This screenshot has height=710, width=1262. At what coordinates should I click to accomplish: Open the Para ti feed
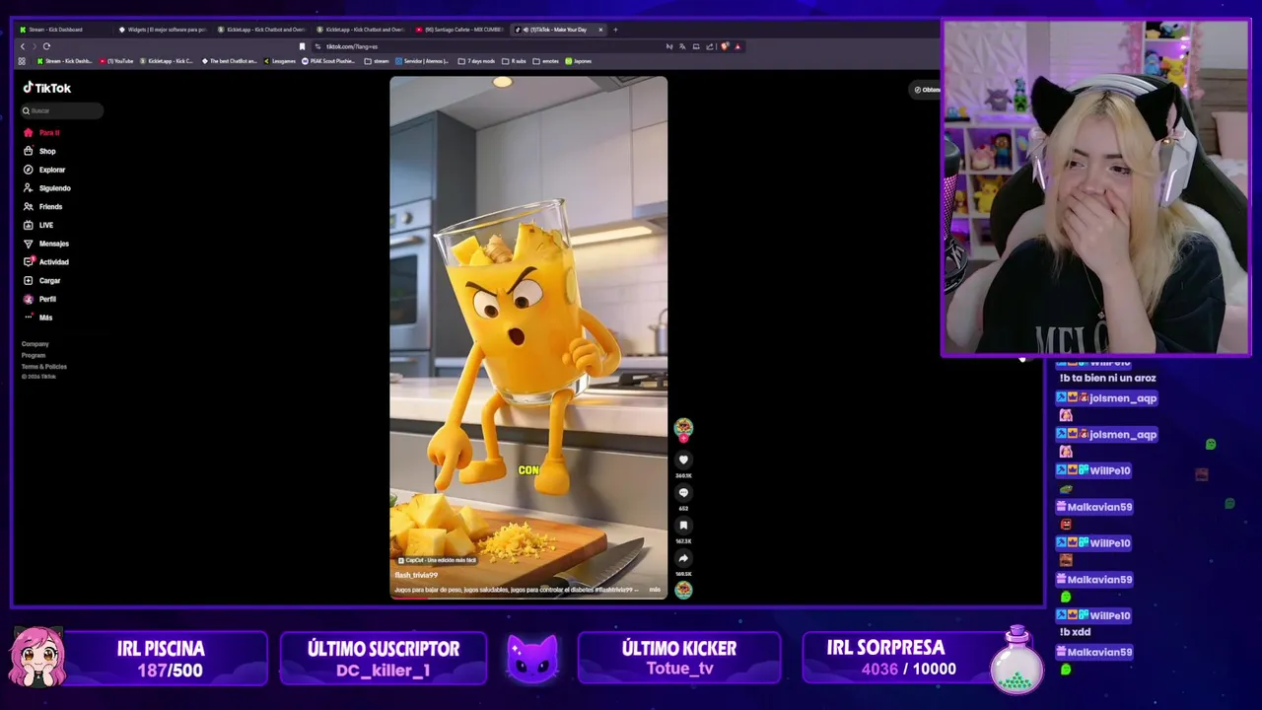click(x=42, y=132)
